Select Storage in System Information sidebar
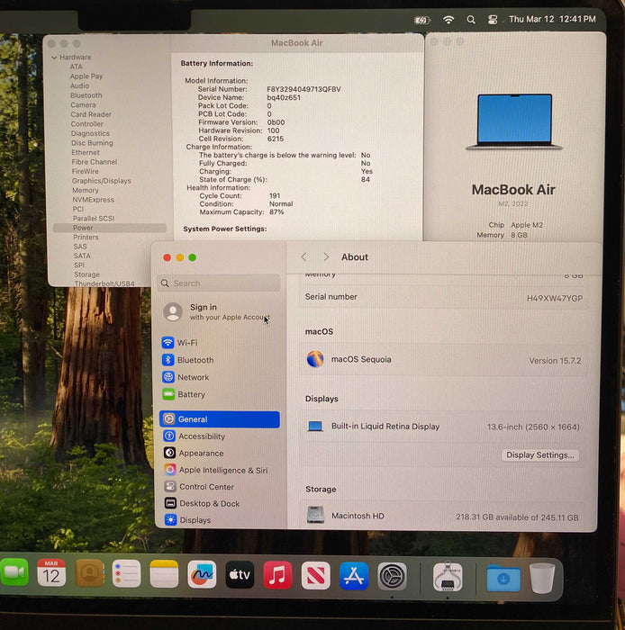Viewport: 625px width, 630px height. click(x=86, y=274)
